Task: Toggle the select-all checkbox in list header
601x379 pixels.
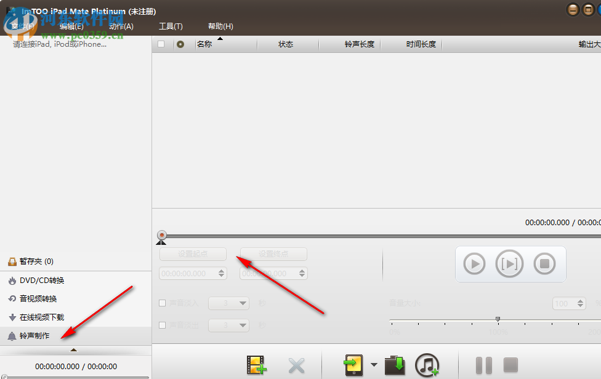Action: click(161, 44)
